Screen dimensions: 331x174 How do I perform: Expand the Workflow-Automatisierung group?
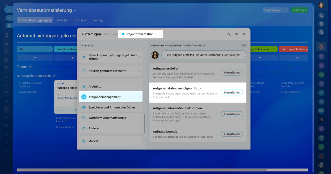[111, 118]
